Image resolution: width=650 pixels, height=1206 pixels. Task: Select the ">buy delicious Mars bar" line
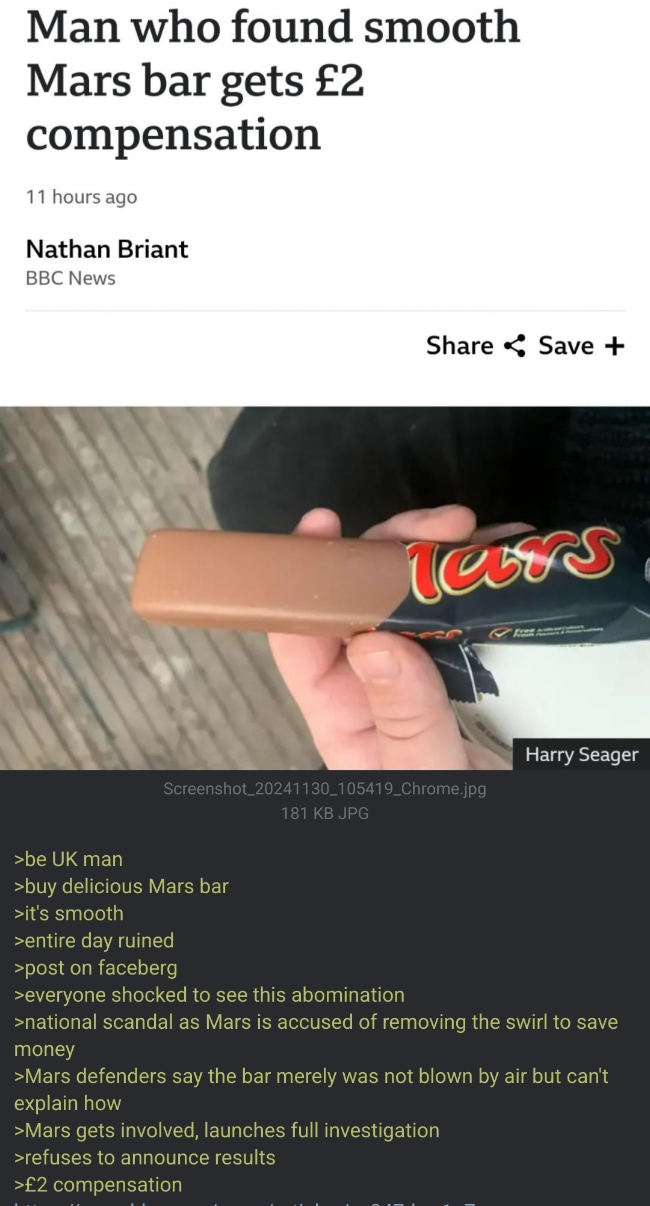point(122,886)
